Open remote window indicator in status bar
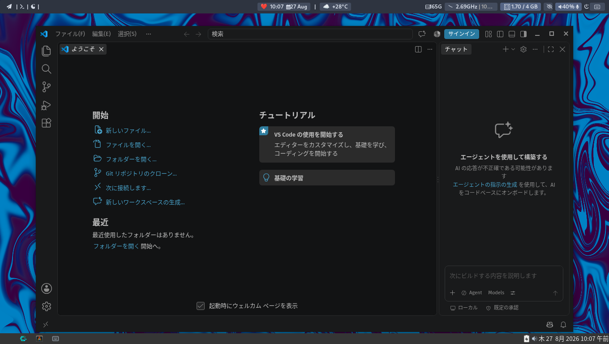The image size is (609, 344). (46, 324)
